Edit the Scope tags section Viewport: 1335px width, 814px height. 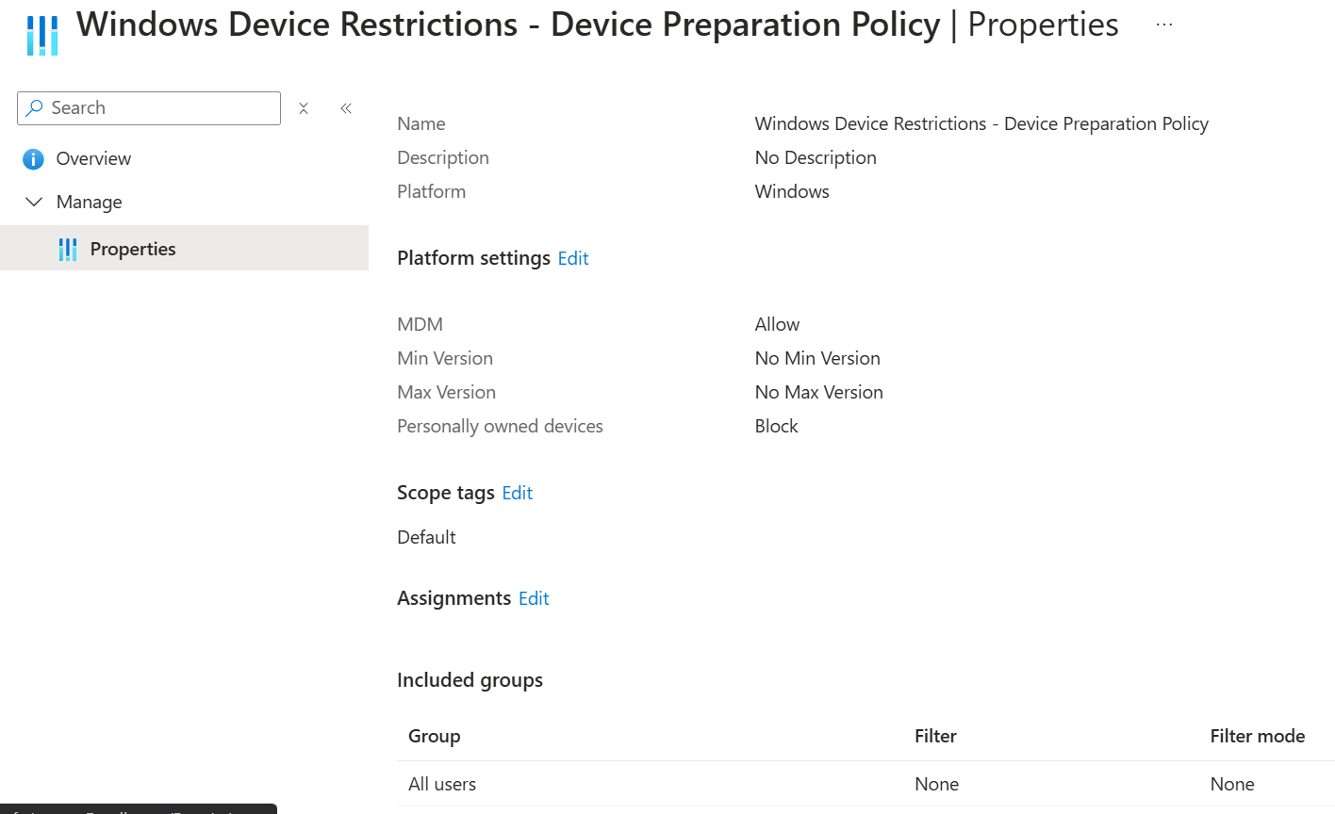(x=517, y=492)
